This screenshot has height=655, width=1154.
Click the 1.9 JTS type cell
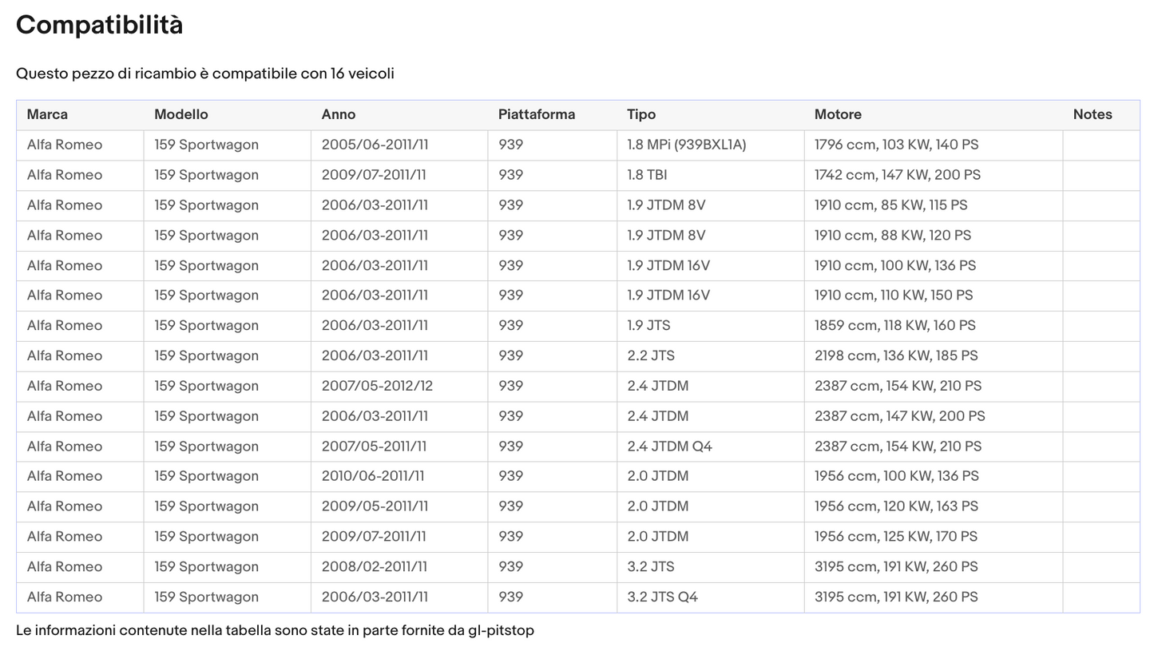click(648, 325)
